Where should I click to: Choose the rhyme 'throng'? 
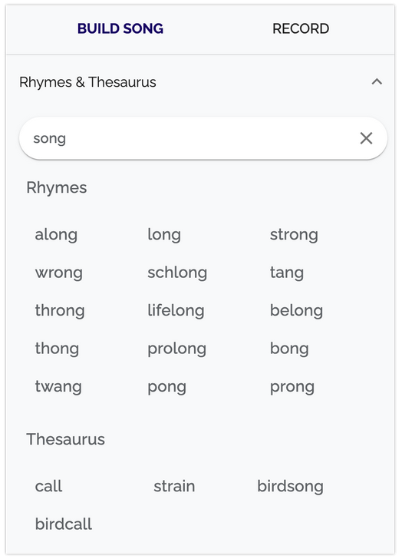[60, 311]
